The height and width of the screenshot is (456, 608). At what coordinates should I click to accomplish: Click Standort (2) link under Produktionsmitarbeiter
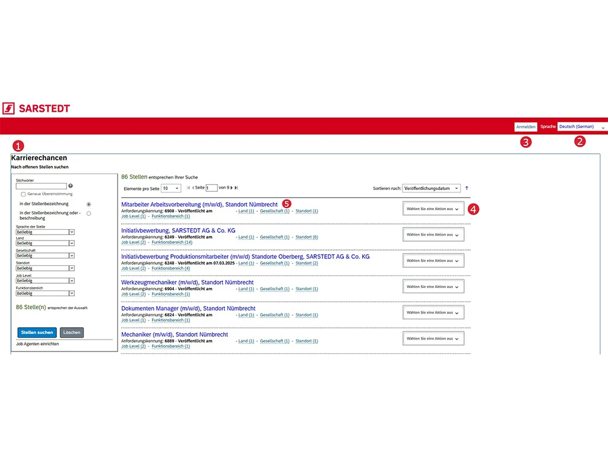(x=307, y=263)
